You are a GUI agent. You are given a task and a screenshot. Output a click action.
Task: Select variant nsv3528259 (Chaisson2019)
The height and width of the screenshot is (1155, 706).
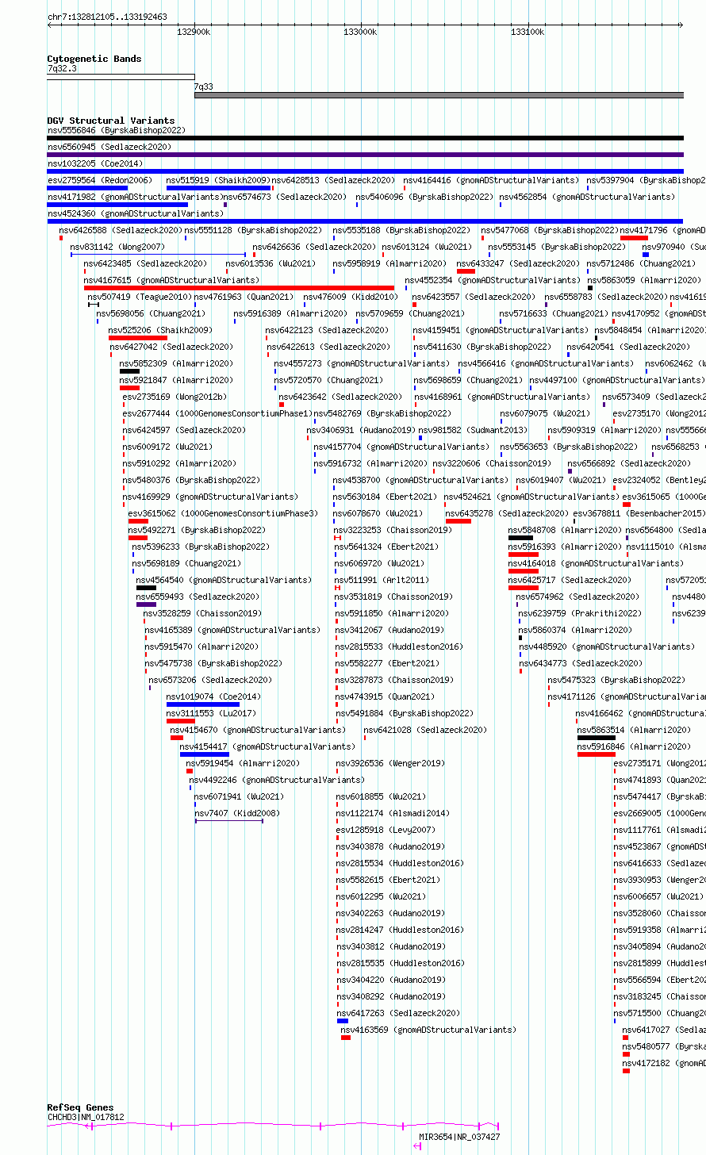pyautogui.click(x=202, y=613)
